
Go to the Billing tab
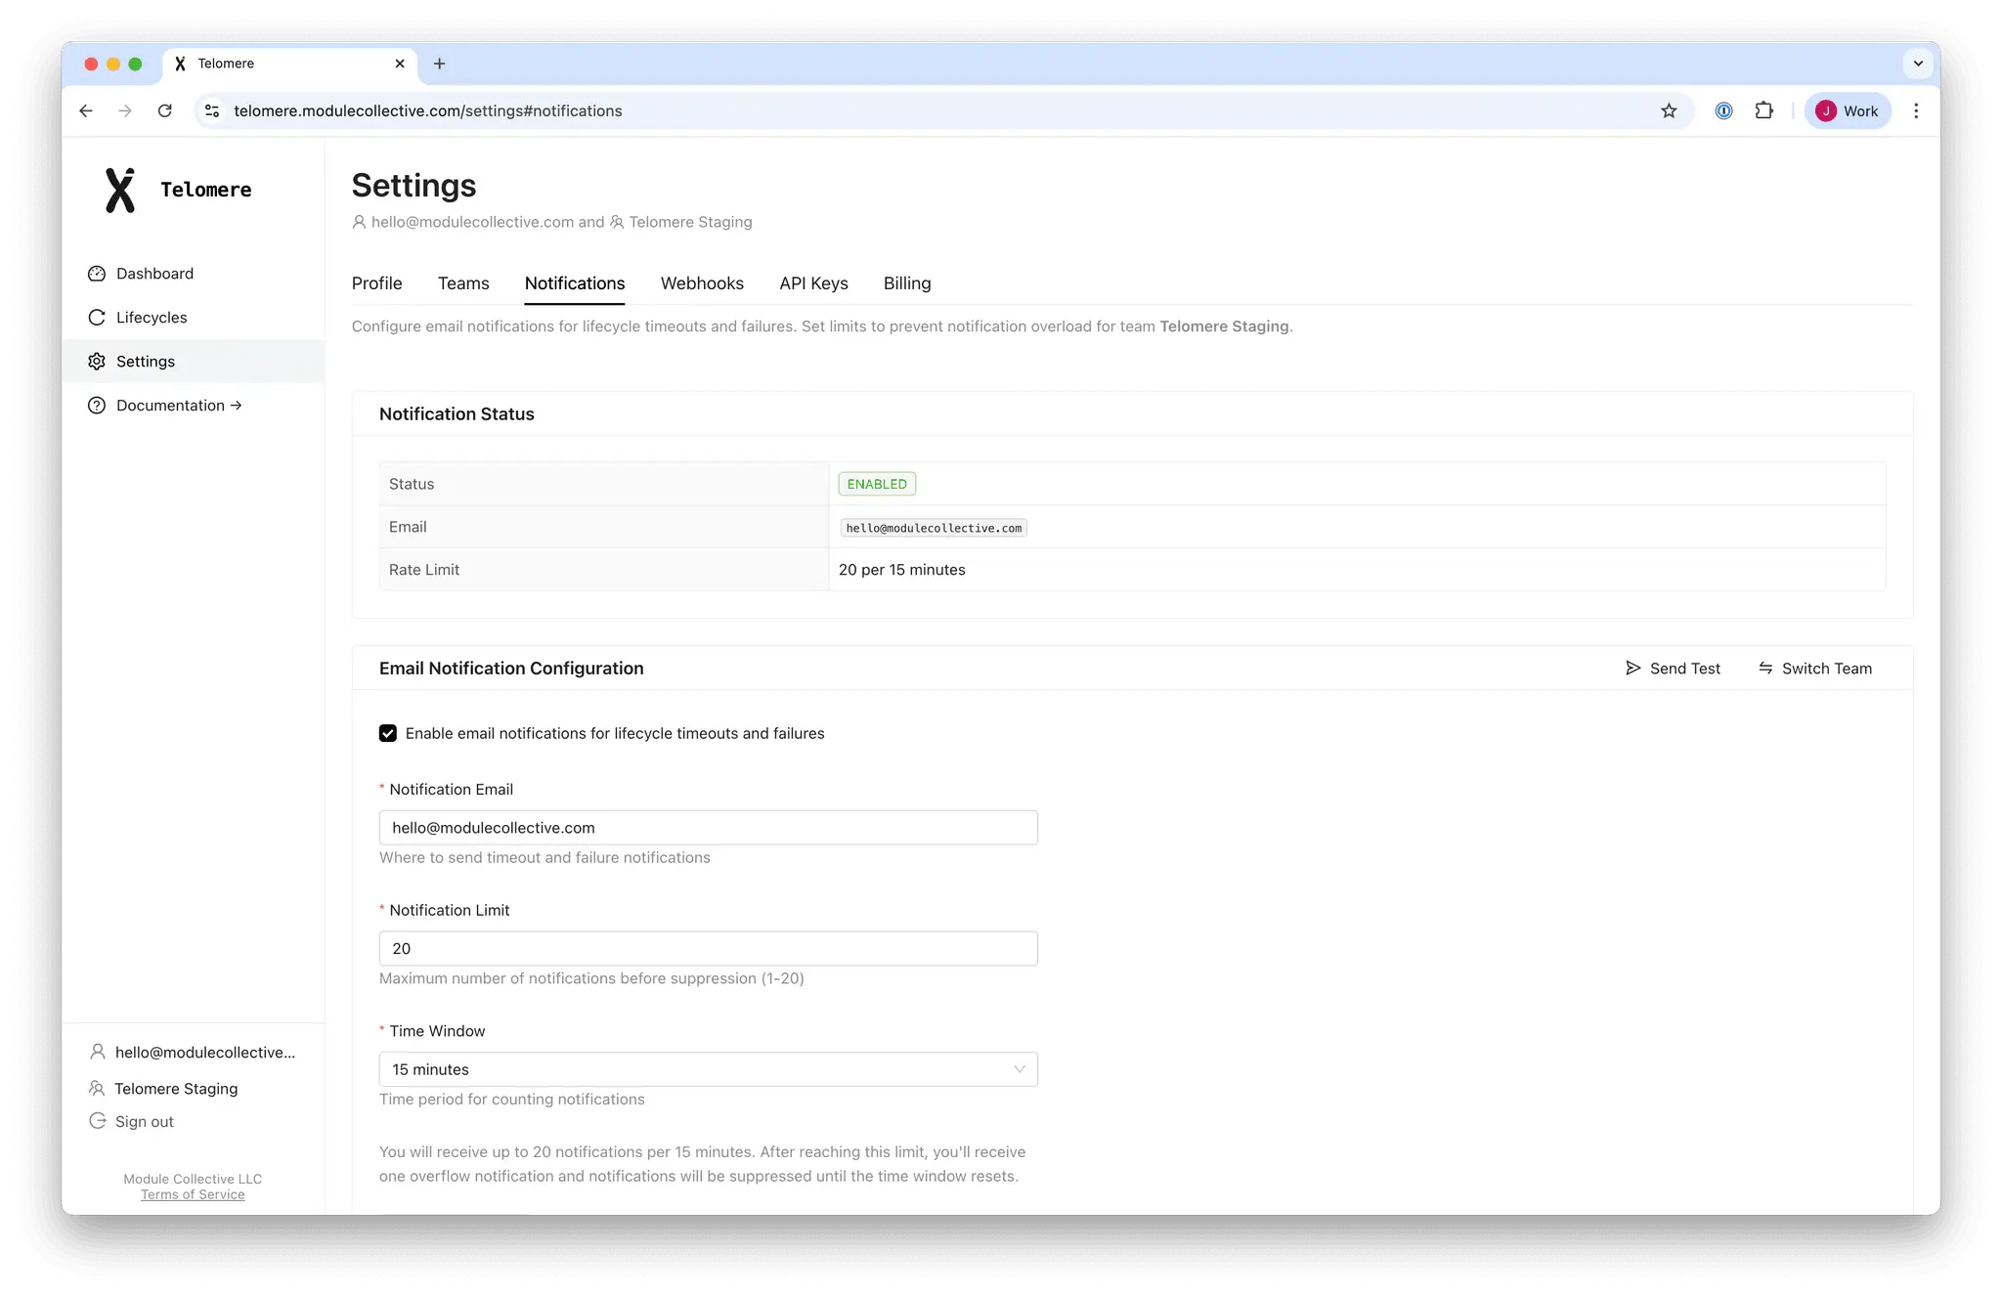[x=907, y=283]
